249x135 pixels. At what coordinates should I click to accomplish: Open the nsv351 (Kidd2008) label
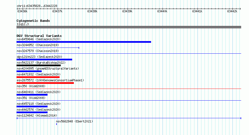(31, 98)
